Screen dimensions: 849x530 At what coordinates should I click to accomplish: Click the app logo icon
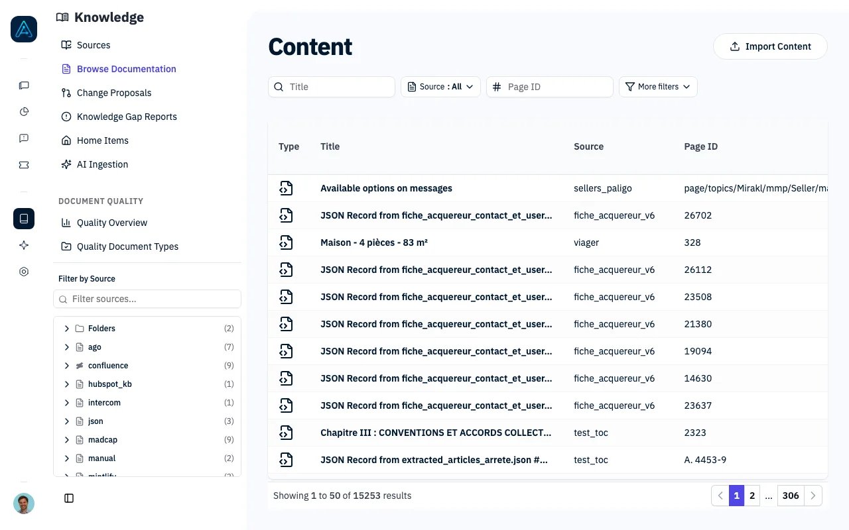click(x=24, y=29)
